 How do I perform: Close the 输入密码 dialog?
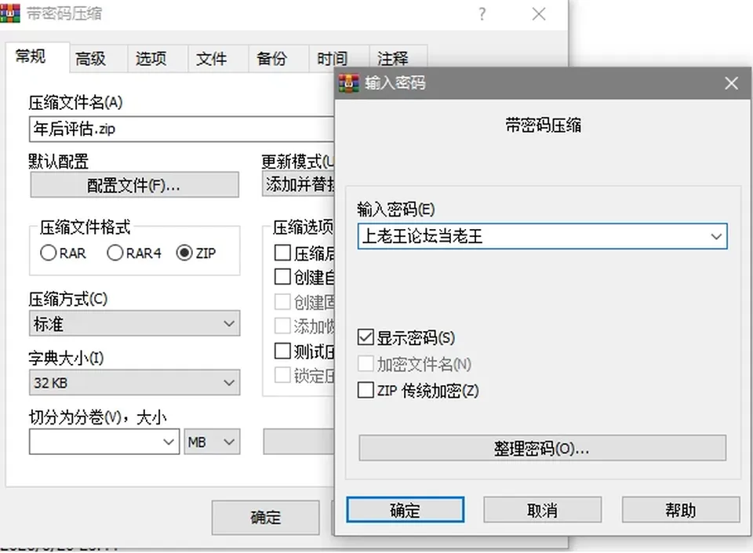click(731, 83)
